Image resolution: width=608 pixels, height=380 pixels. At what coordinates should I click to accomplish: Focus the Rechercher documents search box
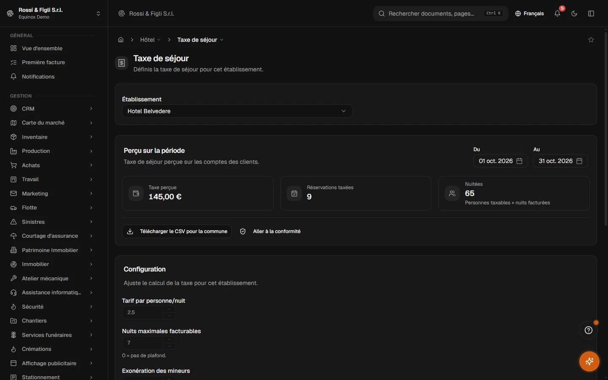click(441, 14)
